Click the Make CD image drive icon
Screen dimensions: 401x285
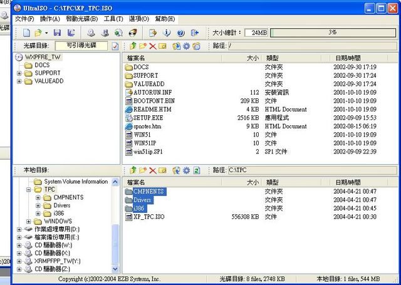[91, 33]
